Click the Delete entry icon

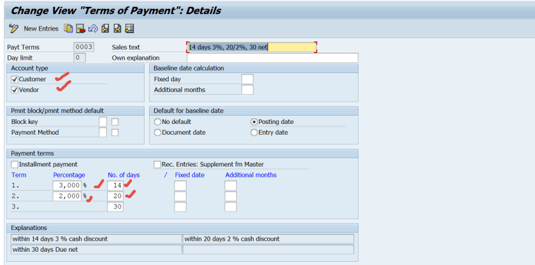80,29
